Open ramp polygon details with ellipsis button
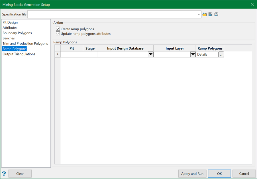Image resolution: width=257 pixels, height=179 pixels. pyautogui.click(x=221, y=55)
